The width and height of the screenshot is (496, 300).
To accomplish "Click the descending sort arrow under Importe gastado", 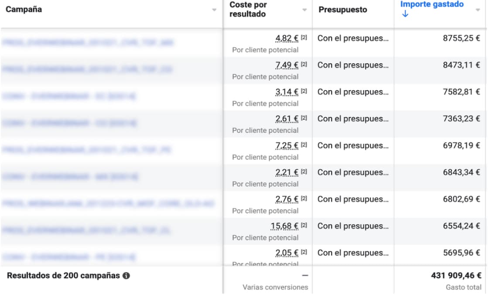I will [x=405, y=14].
